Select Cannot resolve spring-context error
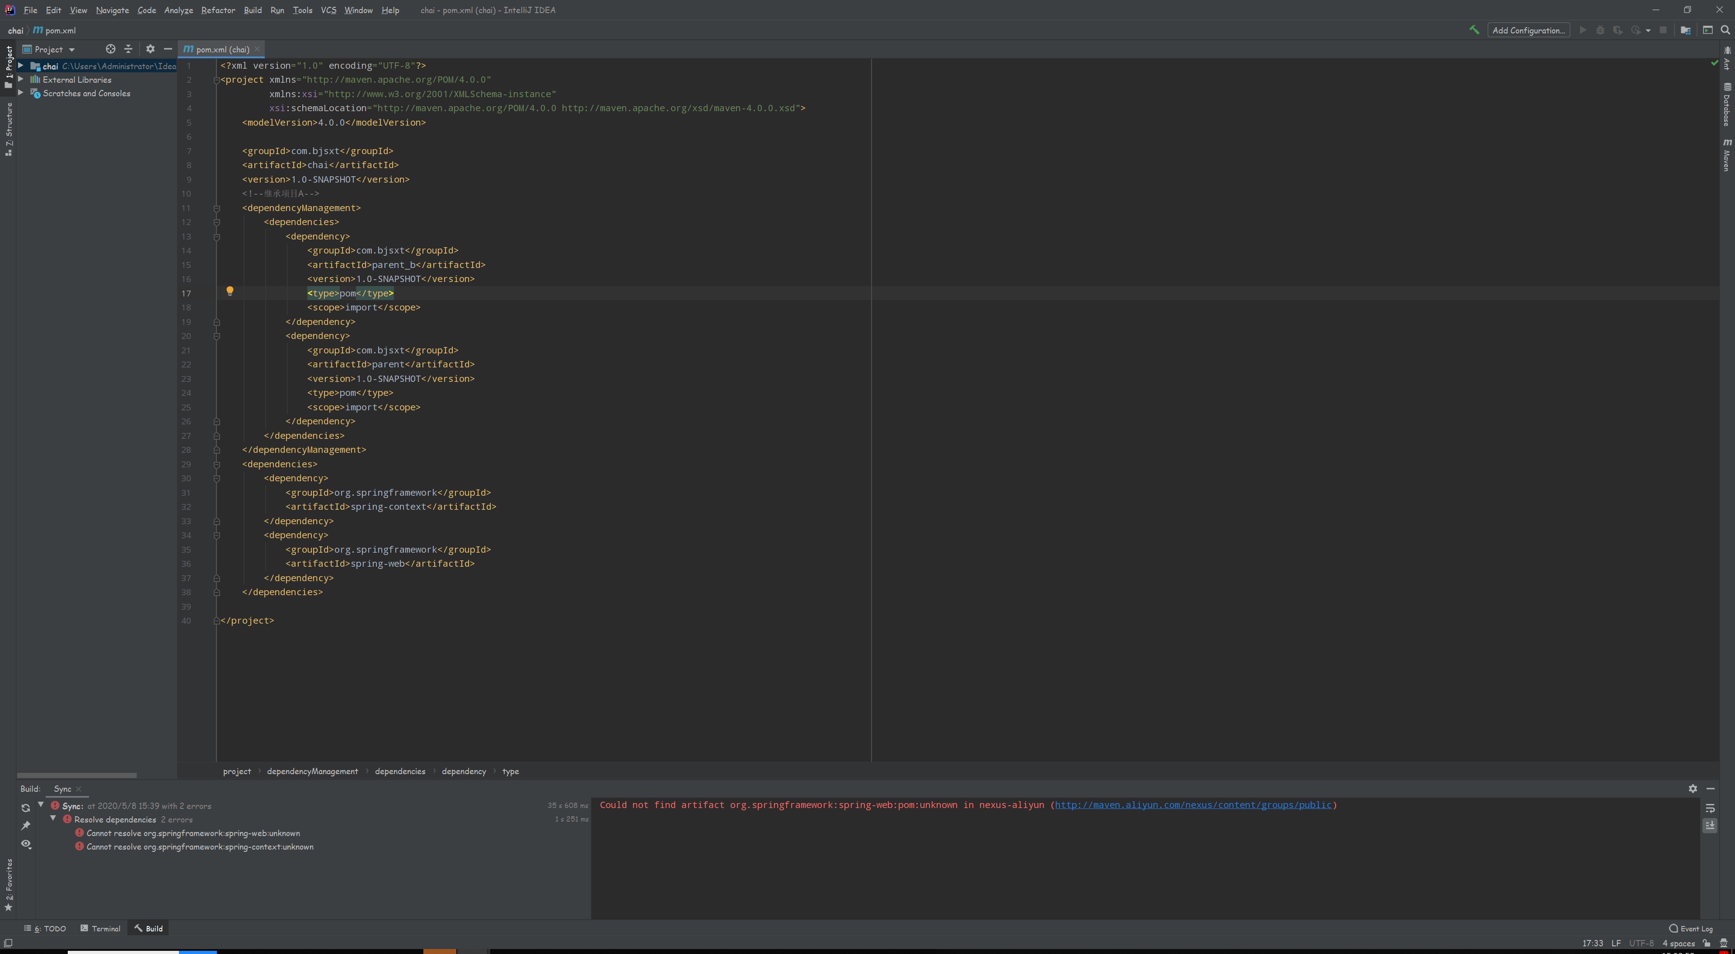This screenshot has width=1735, height=954. click(200, 847)
